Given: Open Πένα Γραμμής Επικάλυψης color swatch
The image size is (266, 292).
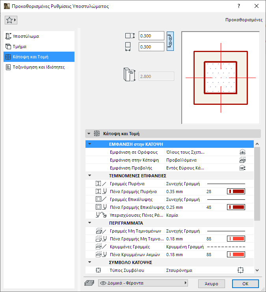Looking at the screenshot, I should 236,207.
